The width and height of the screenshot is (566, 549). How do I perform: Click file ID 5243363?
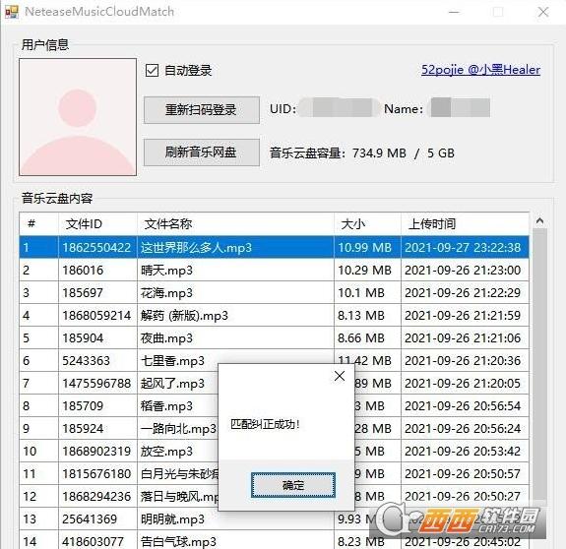[86, 360]
